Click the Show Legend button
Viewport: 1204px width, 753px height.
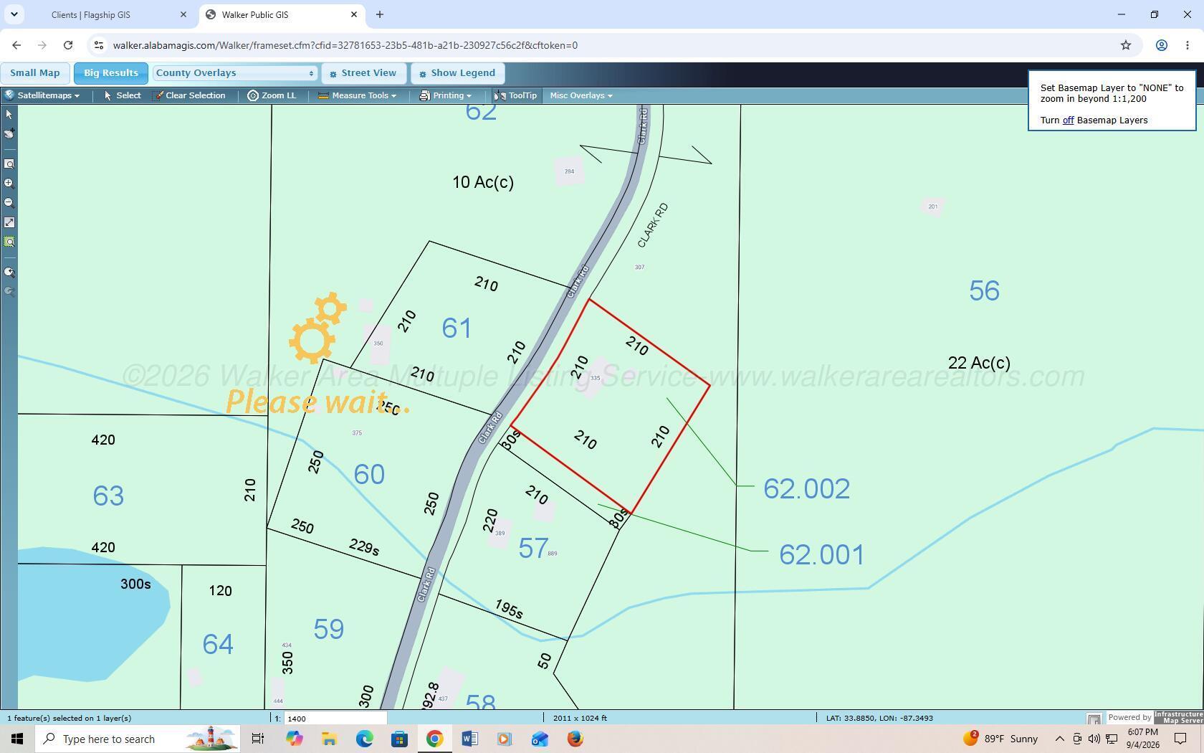[457, 73]
